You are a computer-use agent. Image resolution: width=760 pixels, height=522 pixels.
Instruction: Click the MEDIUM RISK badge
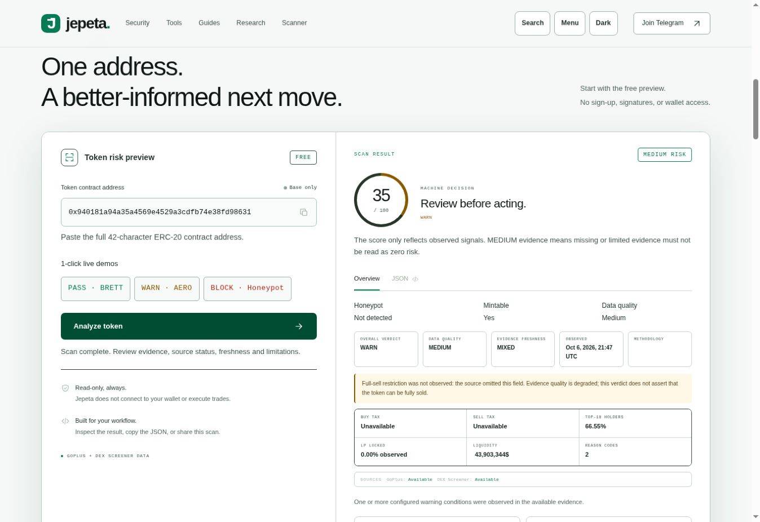point(665,154)
